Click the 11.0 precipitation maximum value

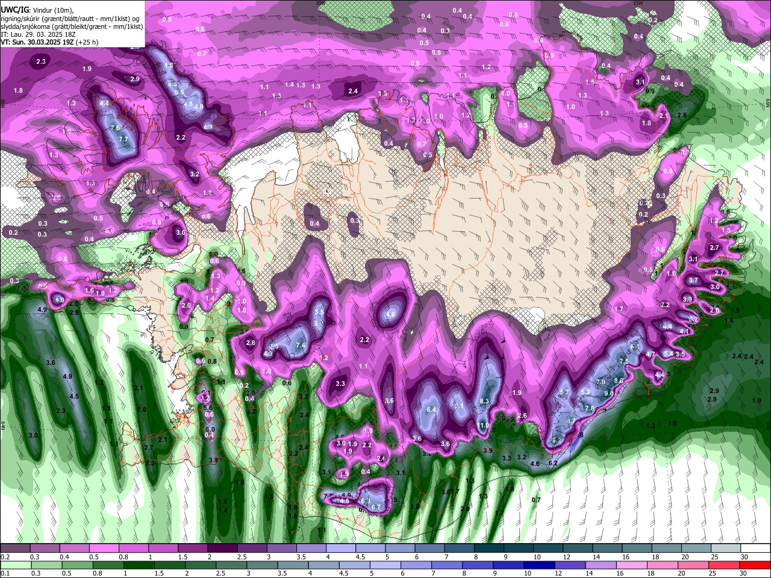click(x=483, y=425)
